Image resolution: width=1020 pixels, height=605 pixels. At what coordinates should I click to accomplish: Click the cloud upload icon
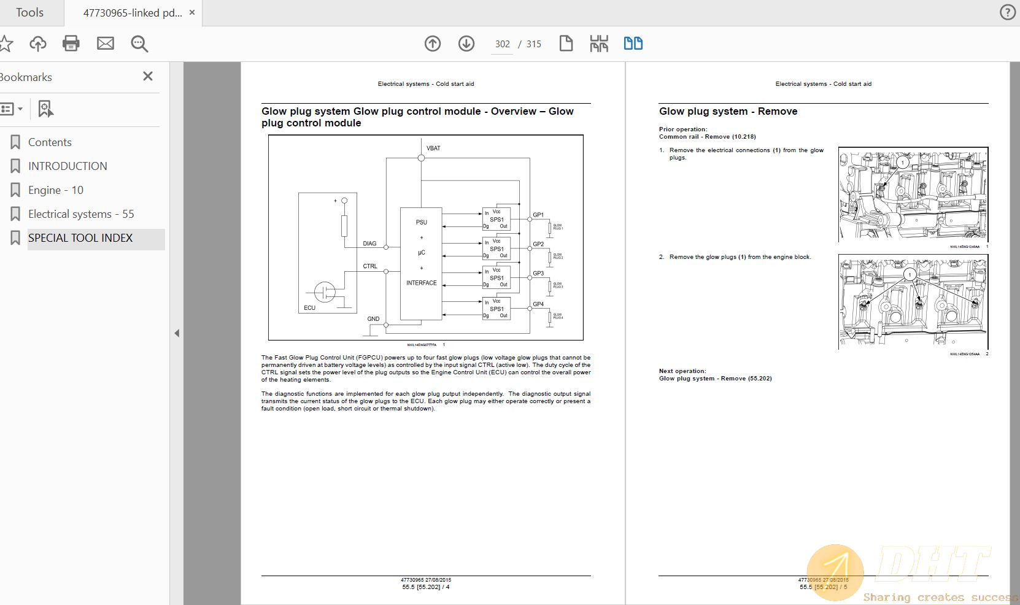[38, 44]
